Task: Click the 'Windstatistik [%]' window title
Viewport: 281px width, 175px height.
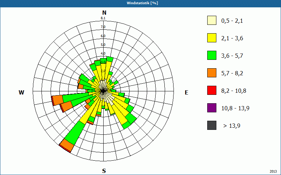Action: tap(142, 3)
